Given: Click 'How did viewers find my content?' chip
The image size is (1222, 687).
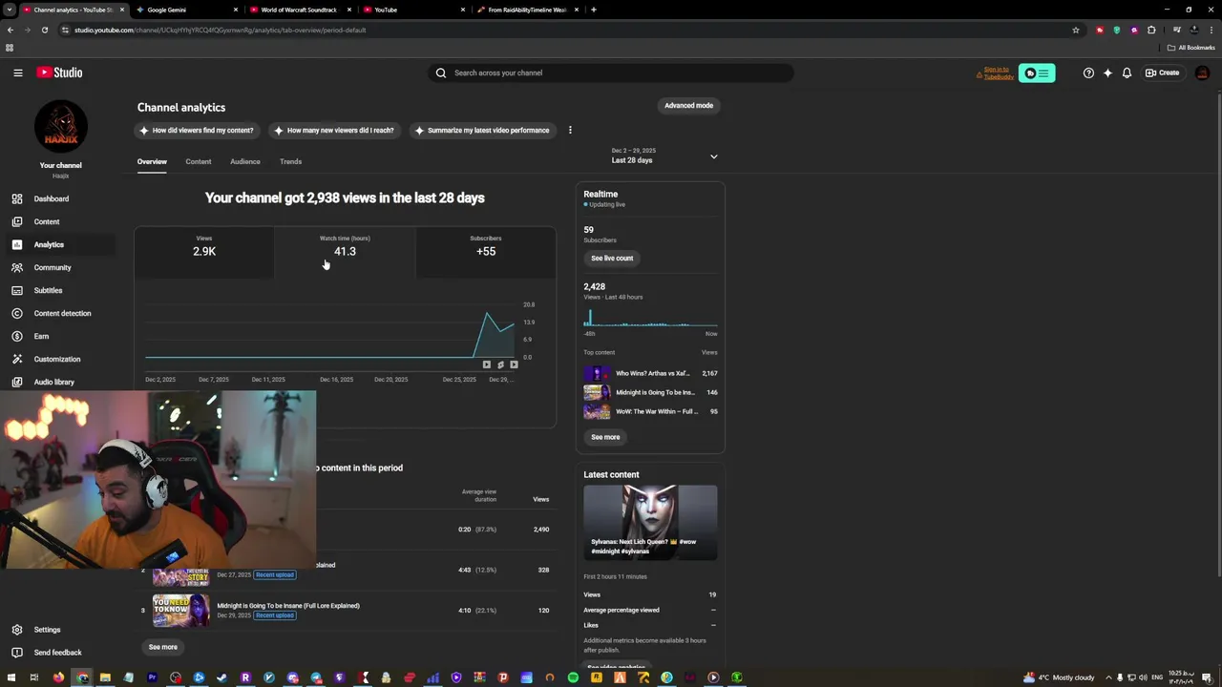Looking at the screenshot, I should [x=197, y=130].
